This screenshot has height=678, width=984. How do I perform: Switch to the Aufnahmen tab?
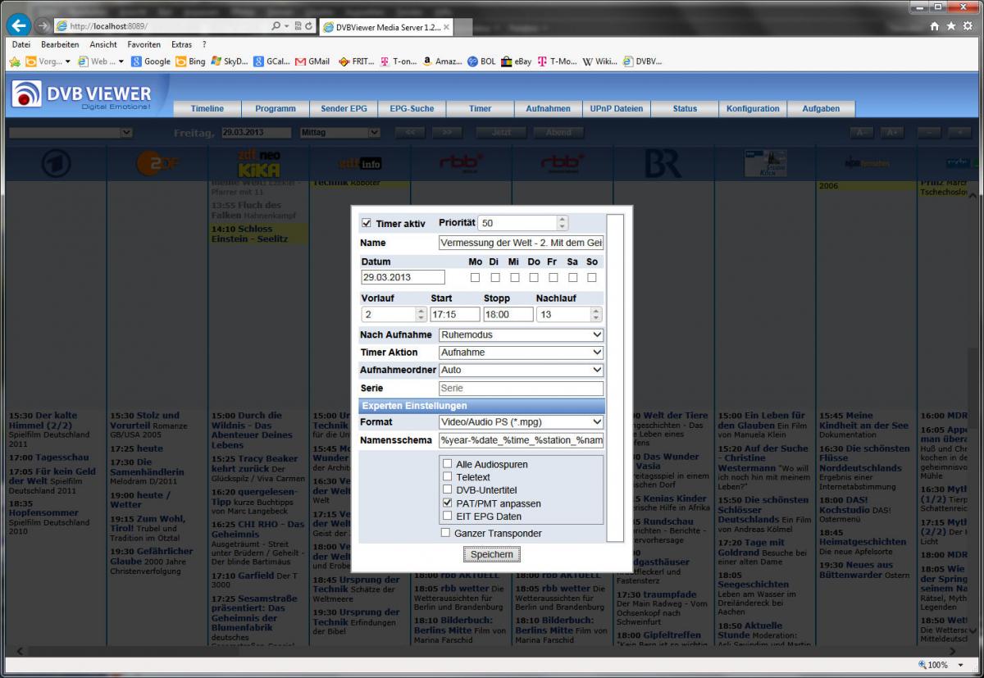pos(548,108)
